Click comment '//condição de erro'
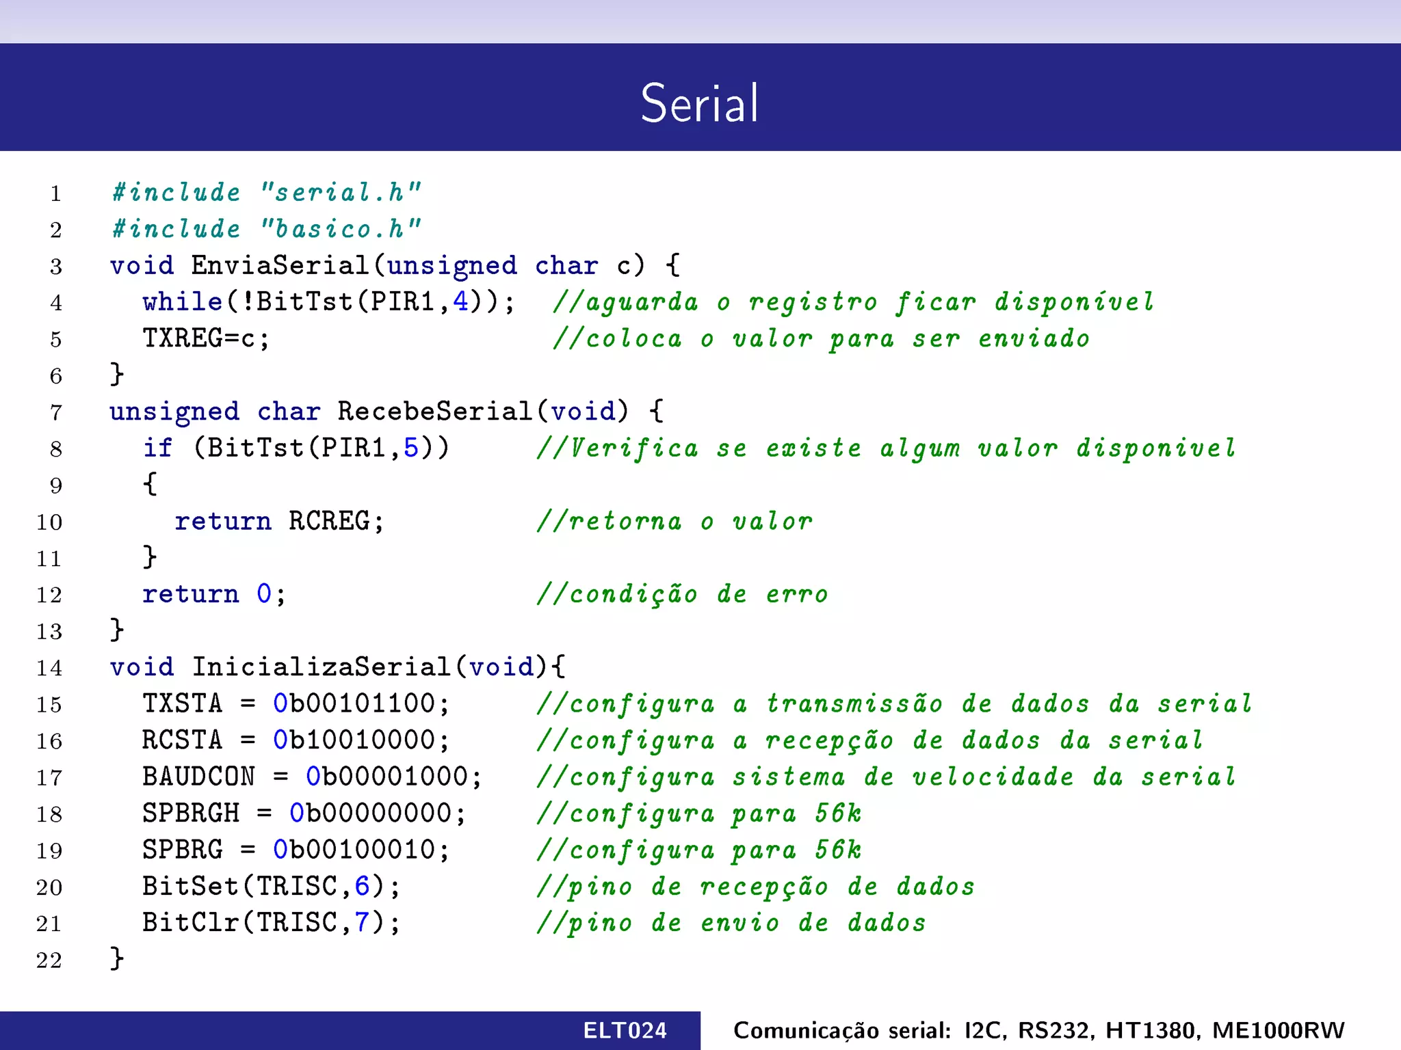The height and width of the screenshot is (1050, 1401). 682,594
